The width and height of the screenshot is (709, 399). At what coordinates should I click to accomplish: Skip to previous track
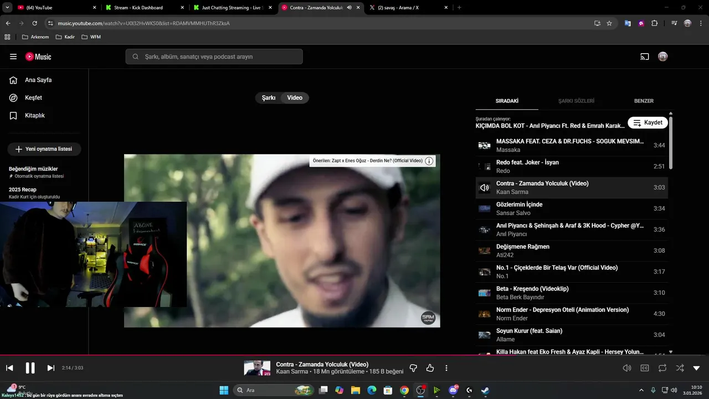pos(9,368)
